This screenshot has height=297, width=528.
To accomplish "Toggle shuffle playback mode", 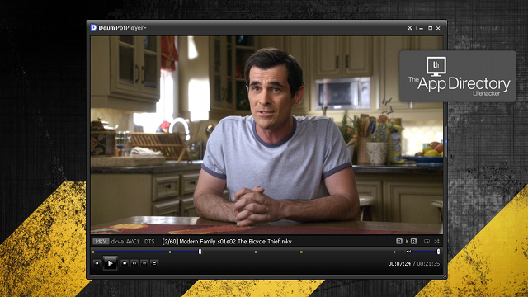I will (436, 241).
